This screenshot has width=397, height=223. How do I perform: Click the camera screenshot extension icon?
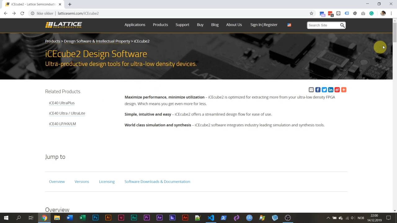click(363, 13)
